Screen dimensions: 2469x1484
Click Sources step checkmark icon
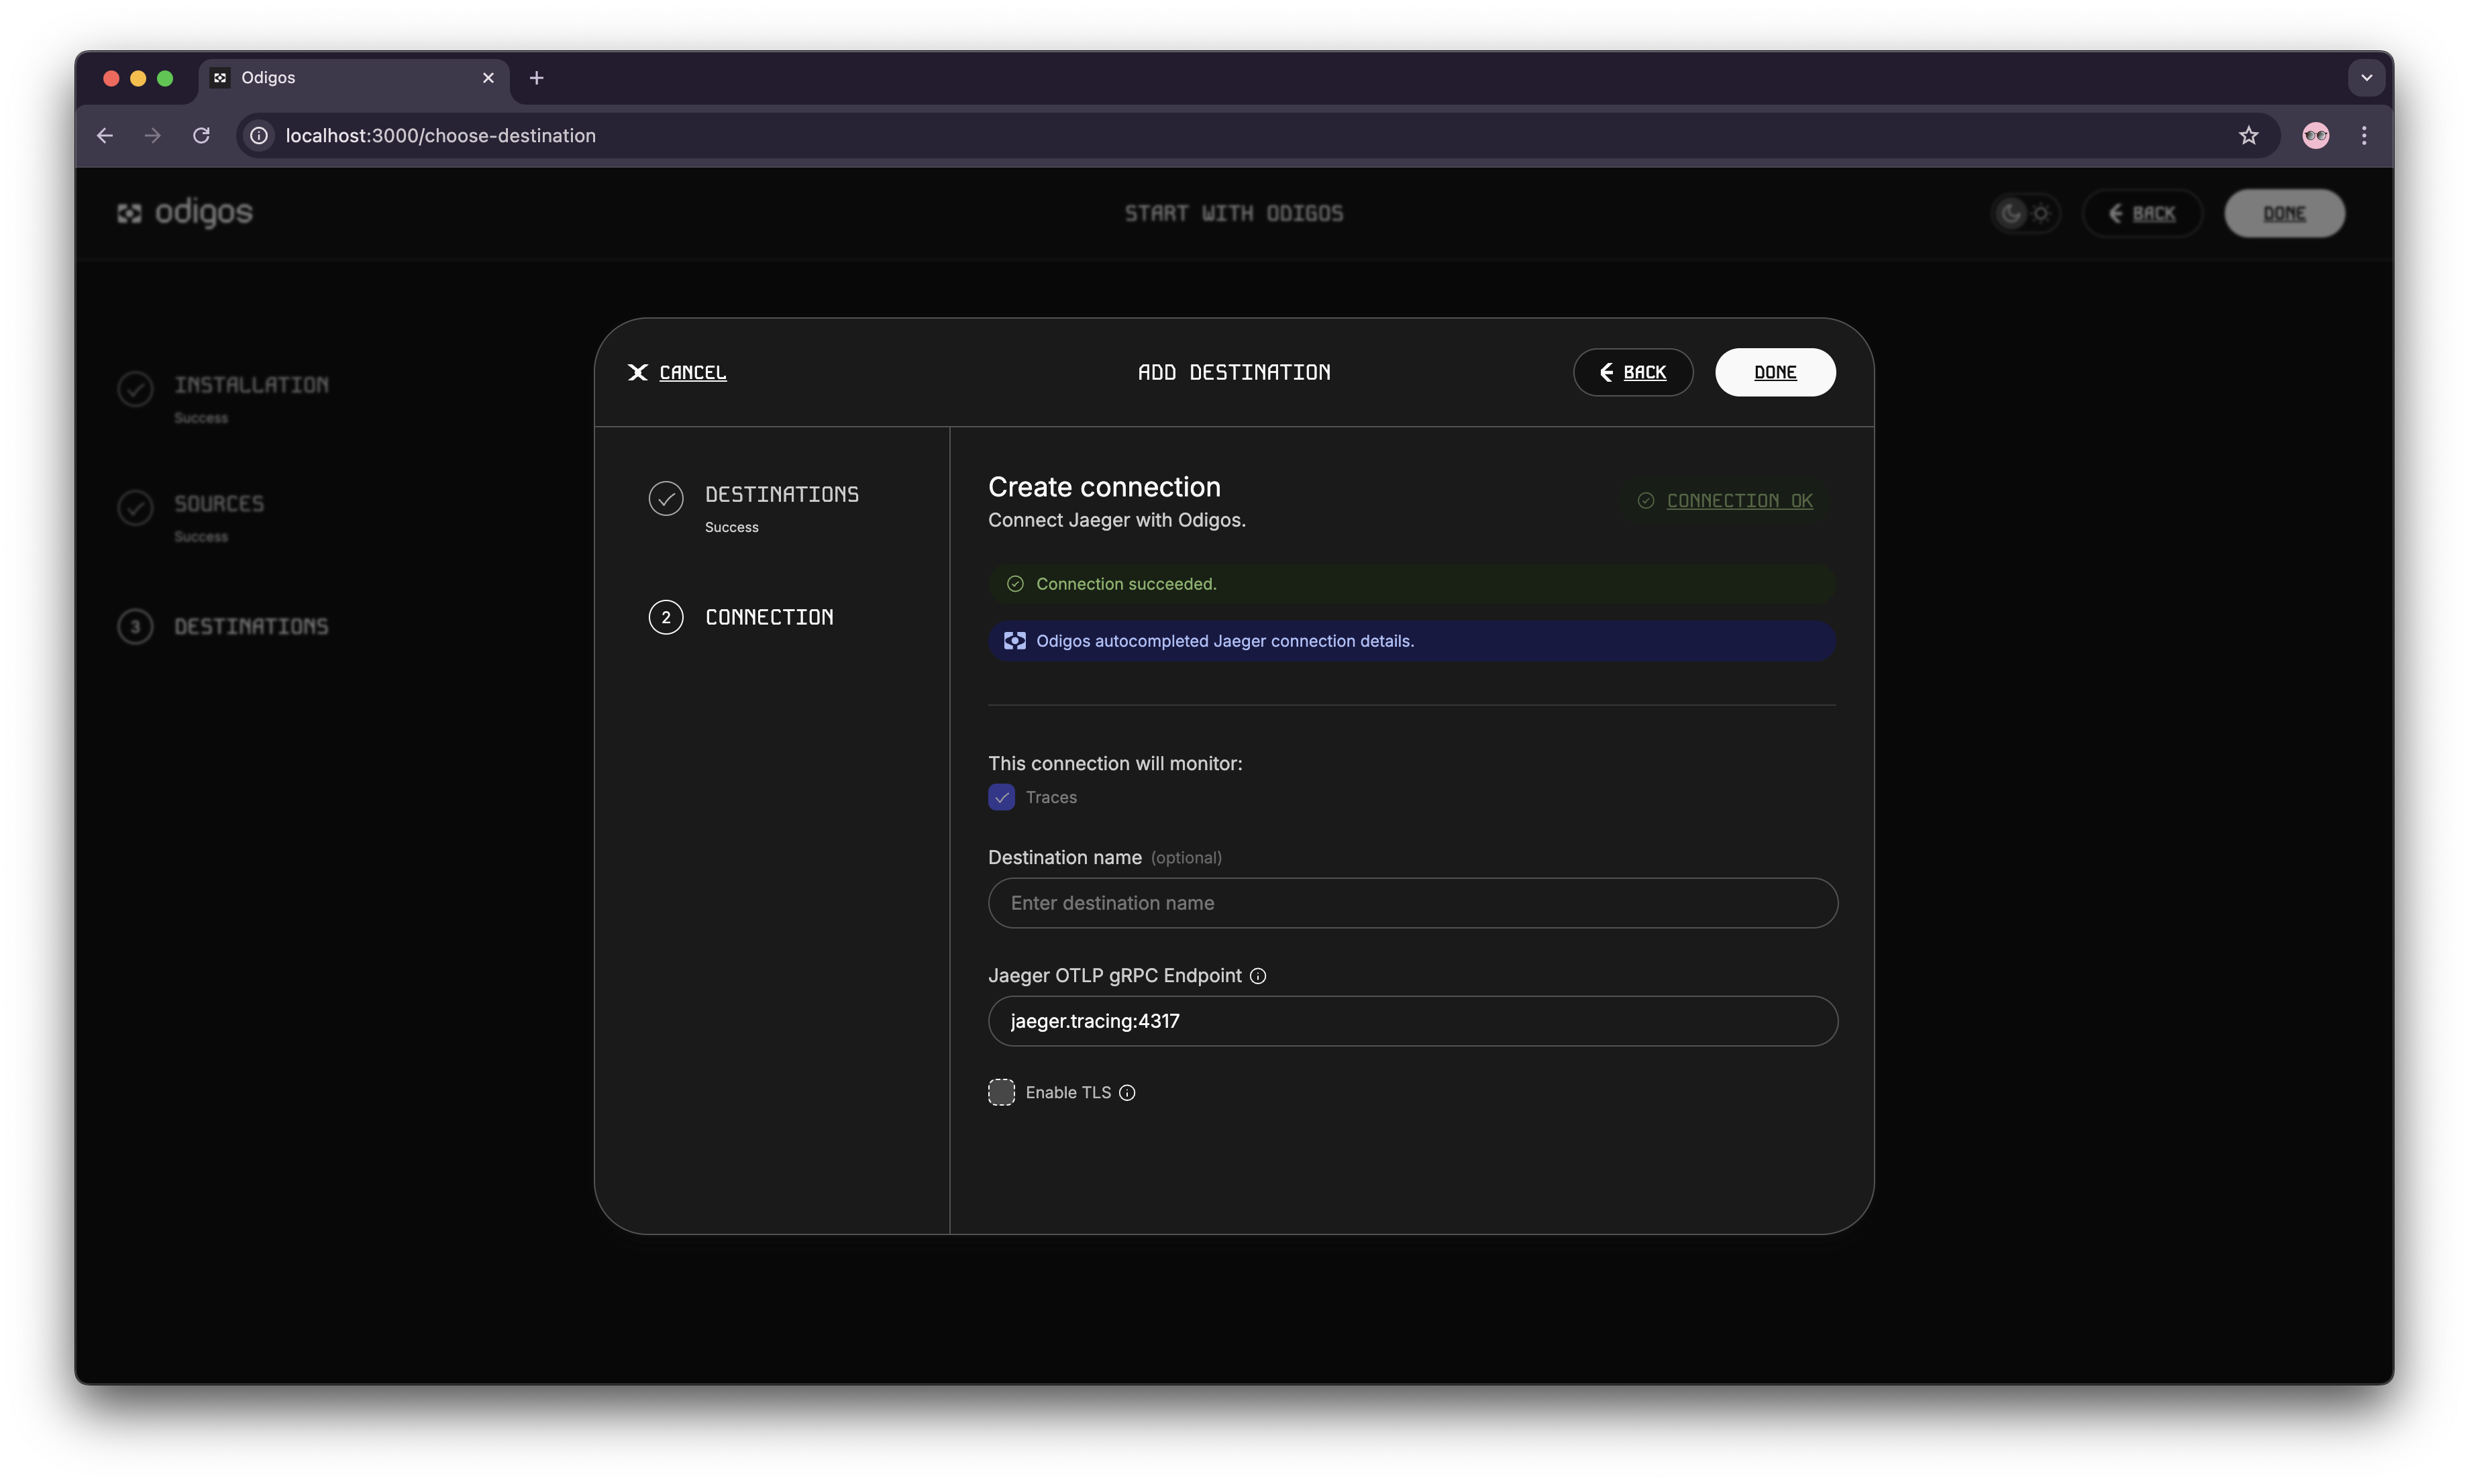click(x=135, y=508)
